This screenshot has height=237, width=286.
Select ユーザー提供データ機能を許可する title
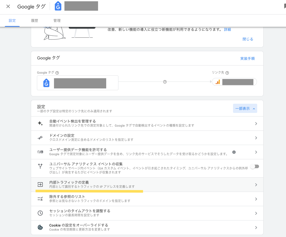[78, 150]
